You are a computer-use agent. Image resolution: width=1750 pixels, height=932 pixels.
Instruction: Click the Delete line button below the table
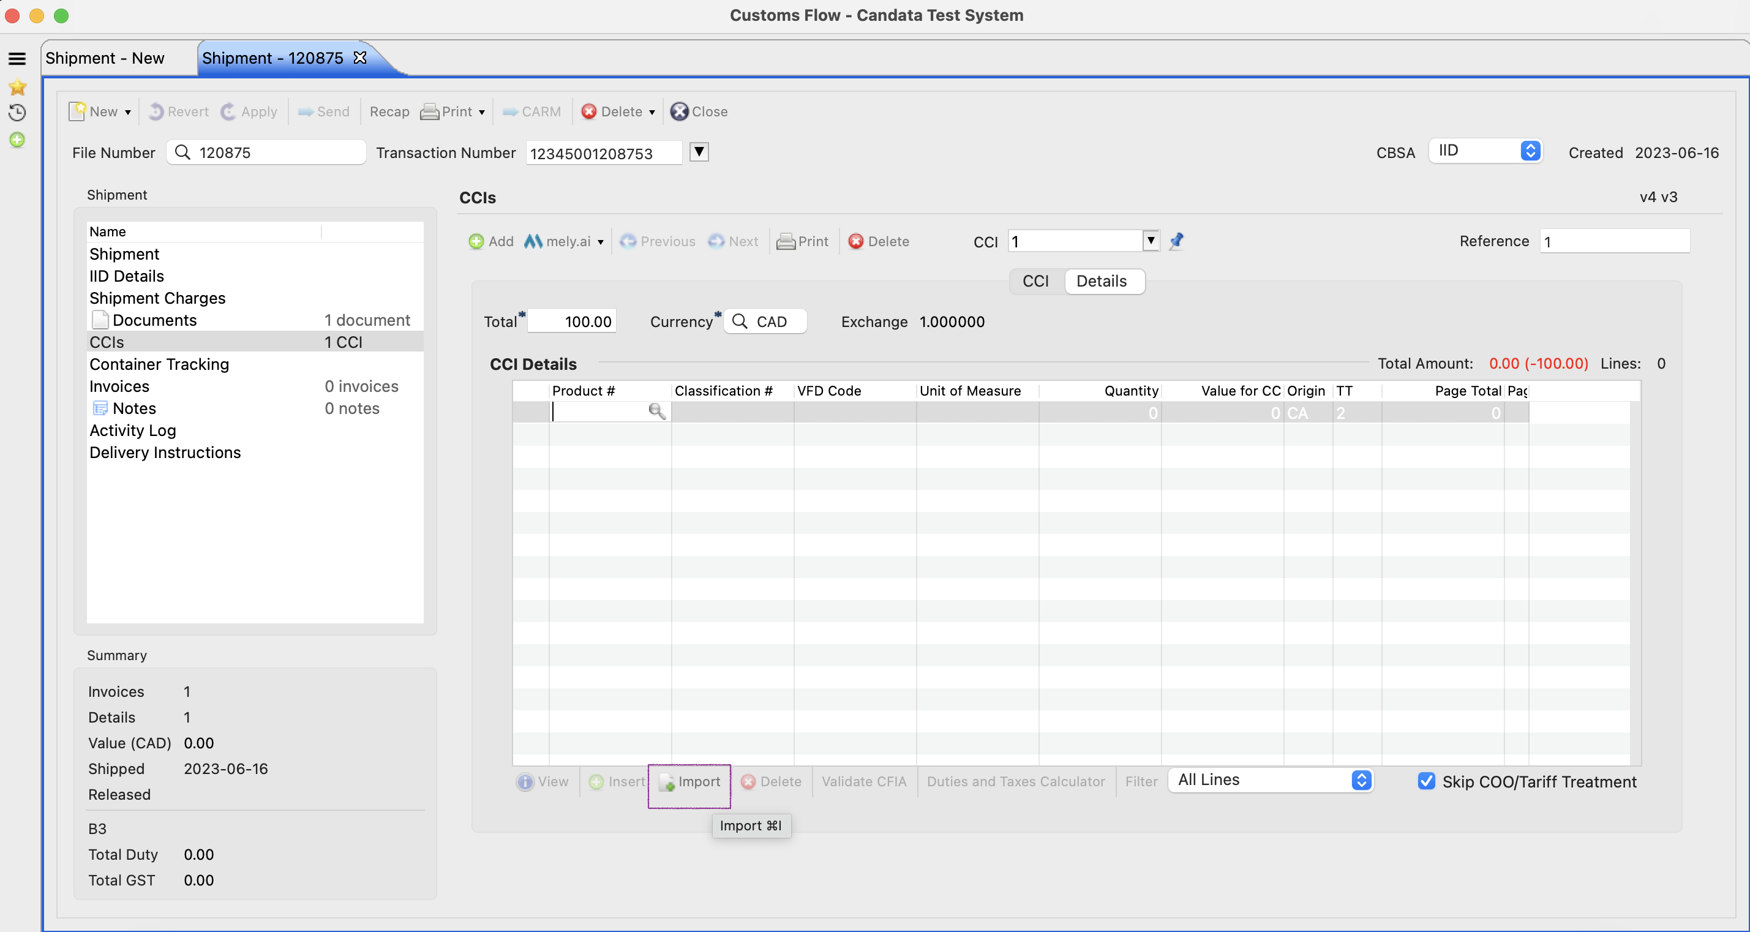pyautogui.click(x=771, y=782)
